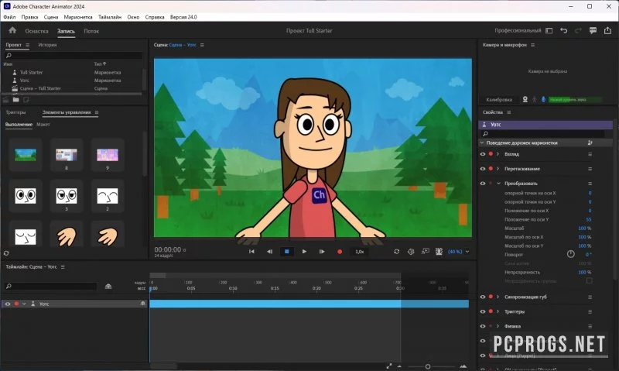Toggle eye visibility of the Триггеры behavior
Viewport: 619px width, 371px height.
tap(482, 311)
